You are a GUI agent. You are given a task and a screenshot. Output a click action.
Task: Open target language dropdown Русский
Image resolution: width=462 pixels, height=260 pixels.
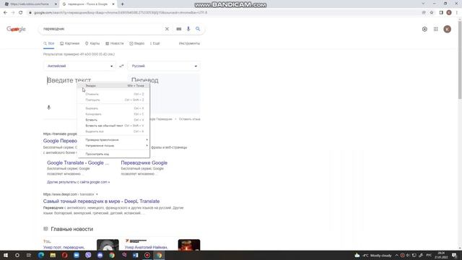pyautogui.click(x=164, y=66)
